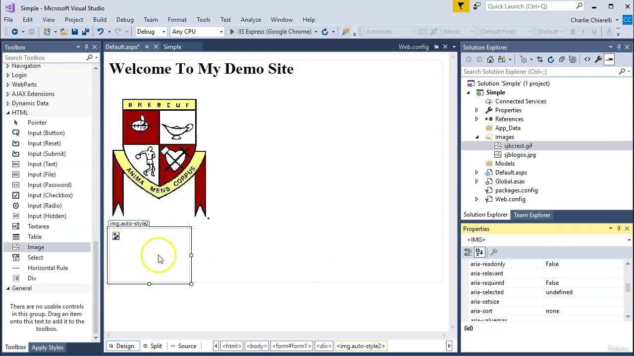
Task: Click the Charlie Chiarelli account name
Action: tap(591, 20)
